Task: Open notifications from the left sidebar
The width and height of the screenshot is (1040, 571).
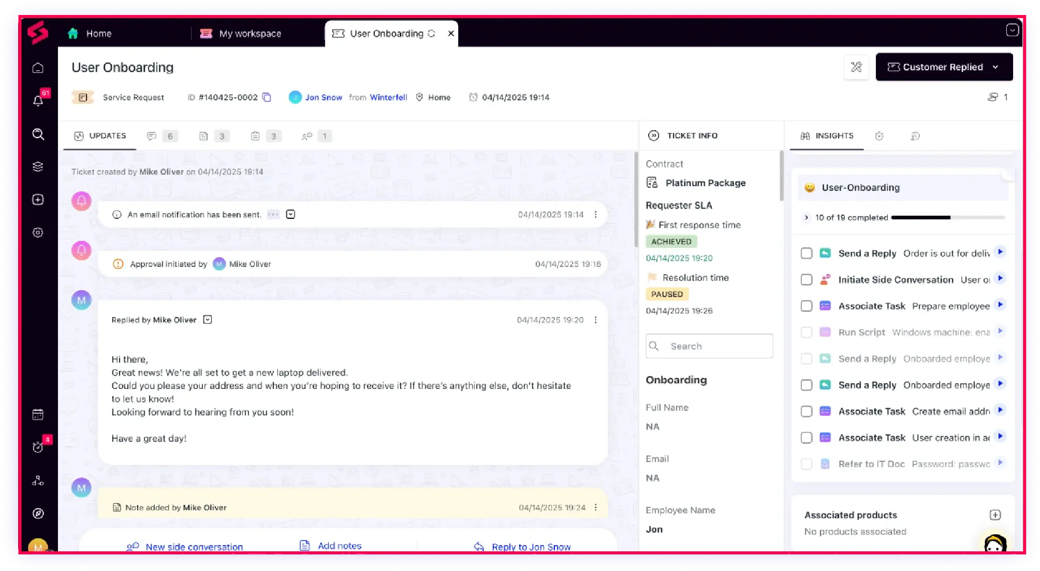Action: [38, 100]
